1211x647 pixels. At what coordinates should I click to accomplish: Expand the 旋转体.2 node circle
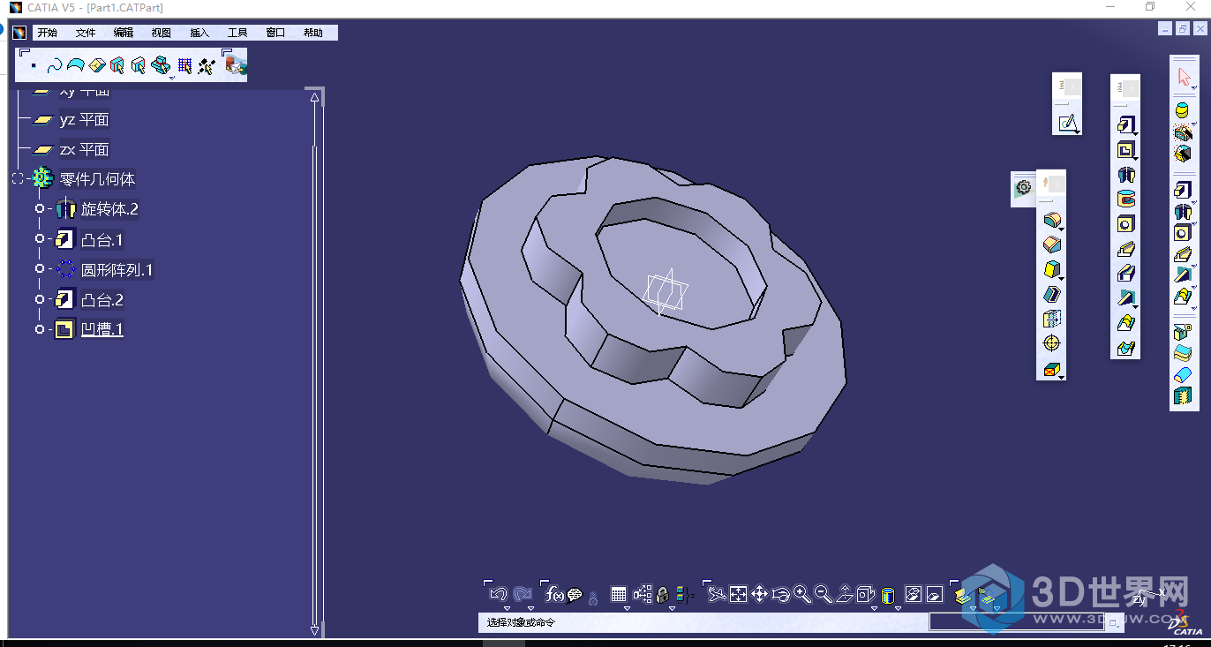39,209
